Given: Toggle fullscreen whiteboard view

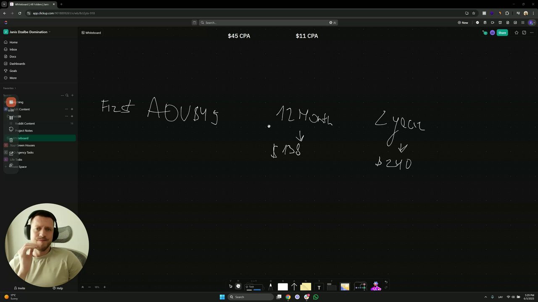Looking at the screenshot, I should (524, 33).
